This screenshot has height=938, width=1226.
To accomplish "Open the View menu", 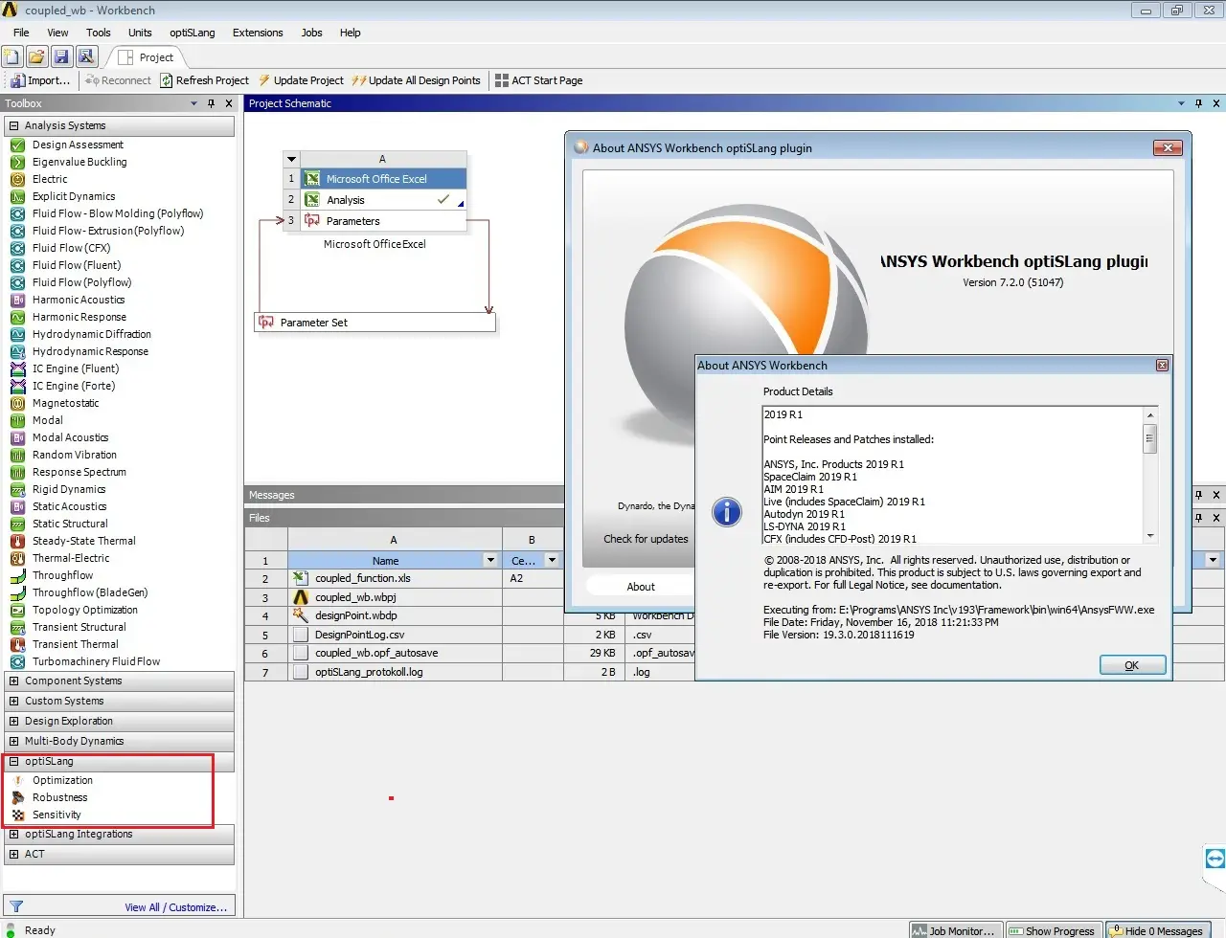I will [x=58, y=33].
